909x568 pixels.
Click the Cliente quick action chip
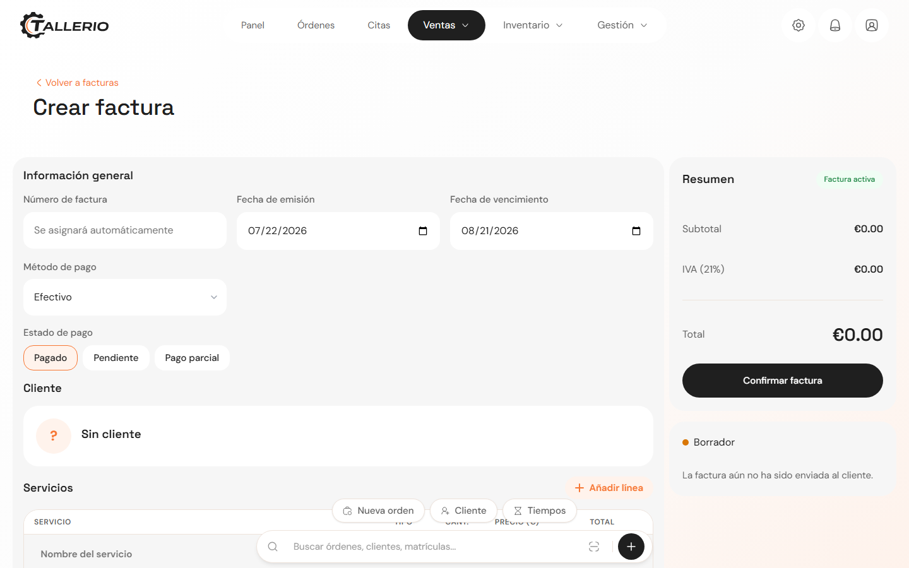(x=464, y=511)
